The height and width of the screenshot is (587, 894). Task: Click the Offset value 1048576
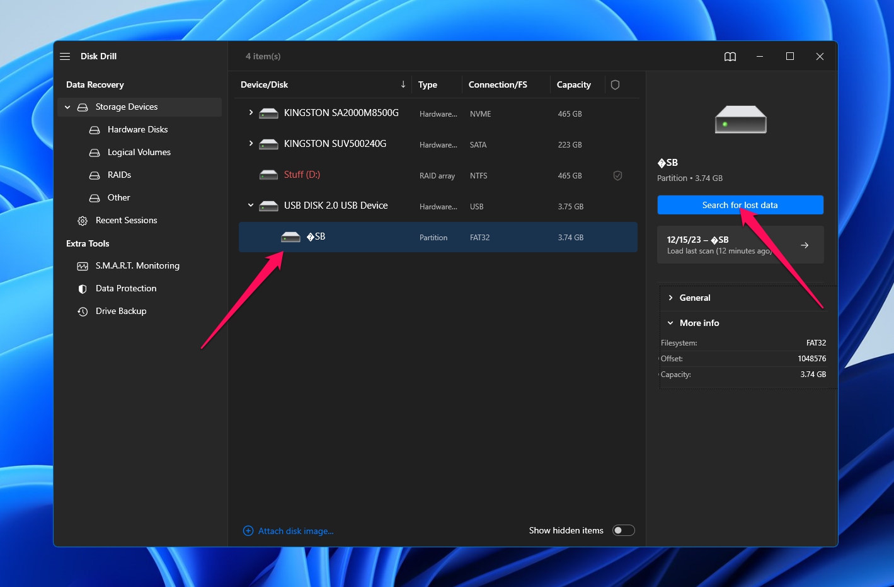click(x=812, y=359)
